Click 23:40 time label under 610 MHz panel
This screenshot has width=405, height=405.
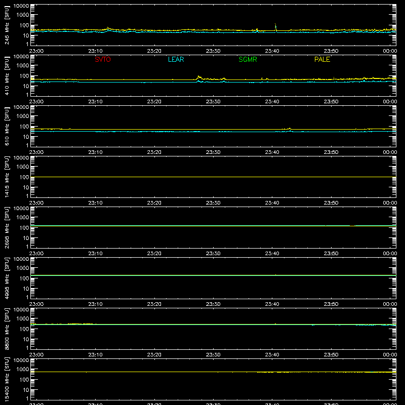(272, 152)
